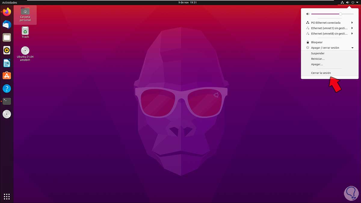
Task: Click the disc icon in the dock
Action: (7, 114)
